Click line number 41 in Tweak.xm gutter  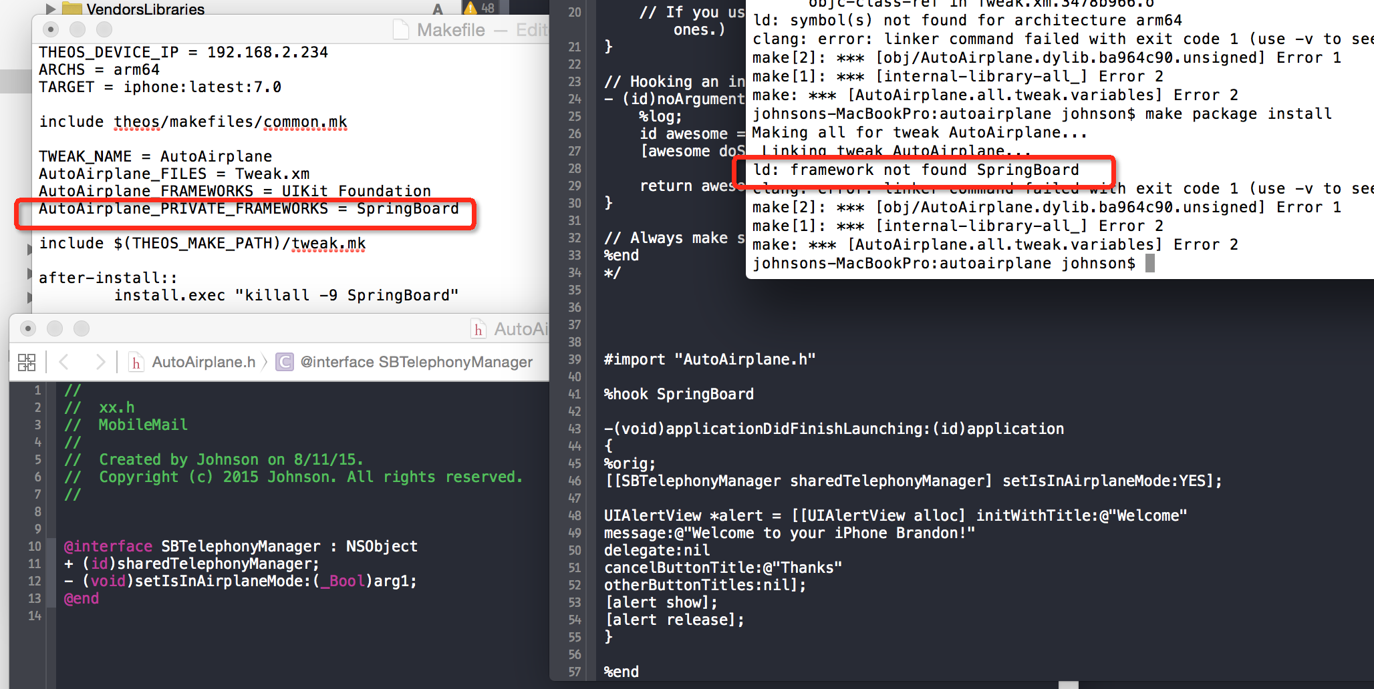click(575, 394)
